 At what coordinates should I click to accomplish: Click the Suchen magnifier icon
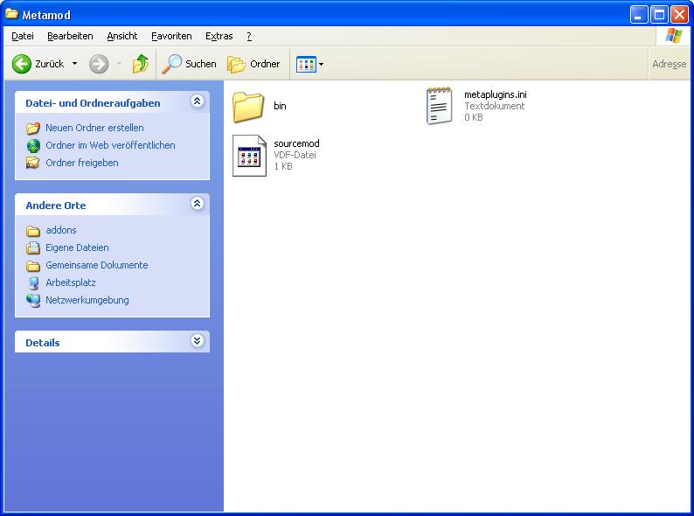click(171, 64)
